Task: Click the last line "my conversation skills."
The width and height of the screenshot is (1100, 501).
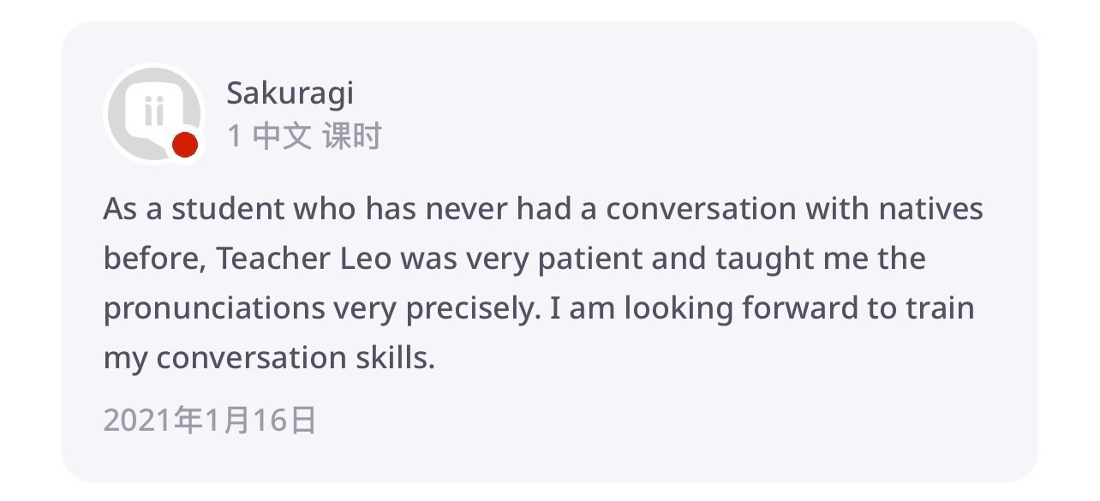Action: point(269,359)
